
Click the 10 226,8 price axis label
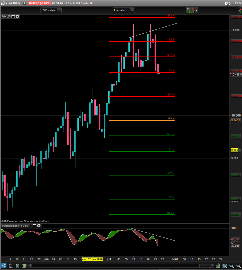pos(236,96)
